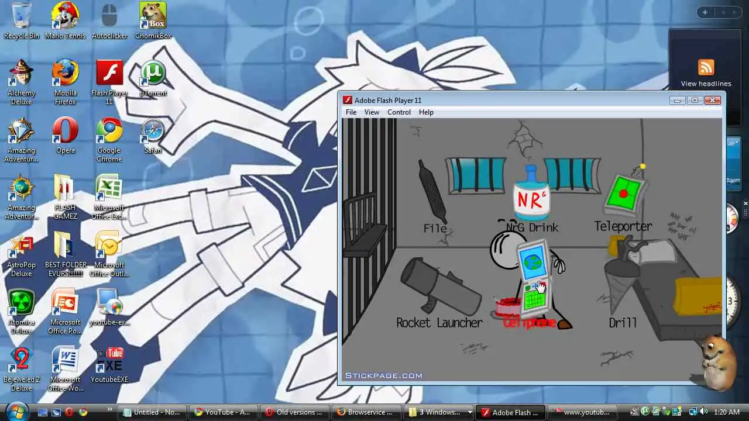Open the Windows Start orb
The image size is (749, 421).
tap(16, 411)
